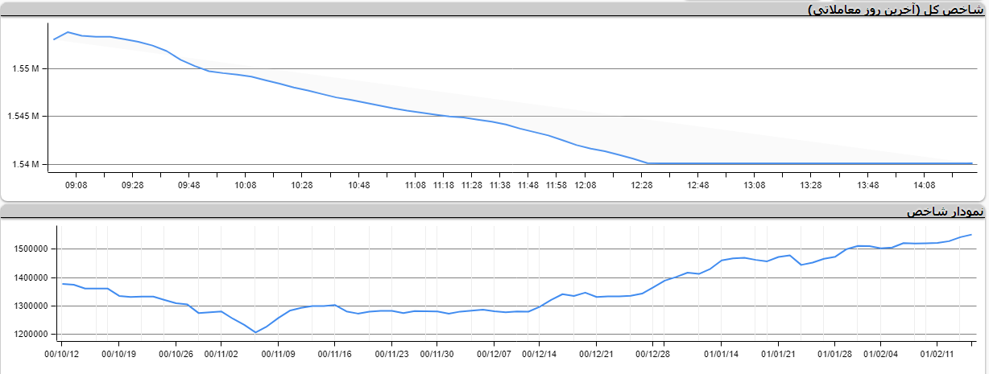
Task: Click the 09:08 time label on intraday chart
Action: click(76, 185)
